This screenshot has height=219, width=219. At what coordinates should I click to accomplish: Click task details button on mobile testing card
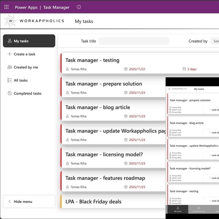pyautogui.click(x=211, y=201)
